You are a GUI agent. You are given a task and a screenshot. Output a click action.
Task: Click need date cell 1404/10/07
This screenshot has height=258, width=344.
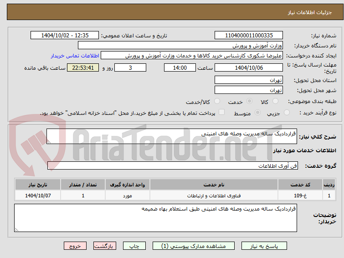pyautogui.click(x=38, y=196)
